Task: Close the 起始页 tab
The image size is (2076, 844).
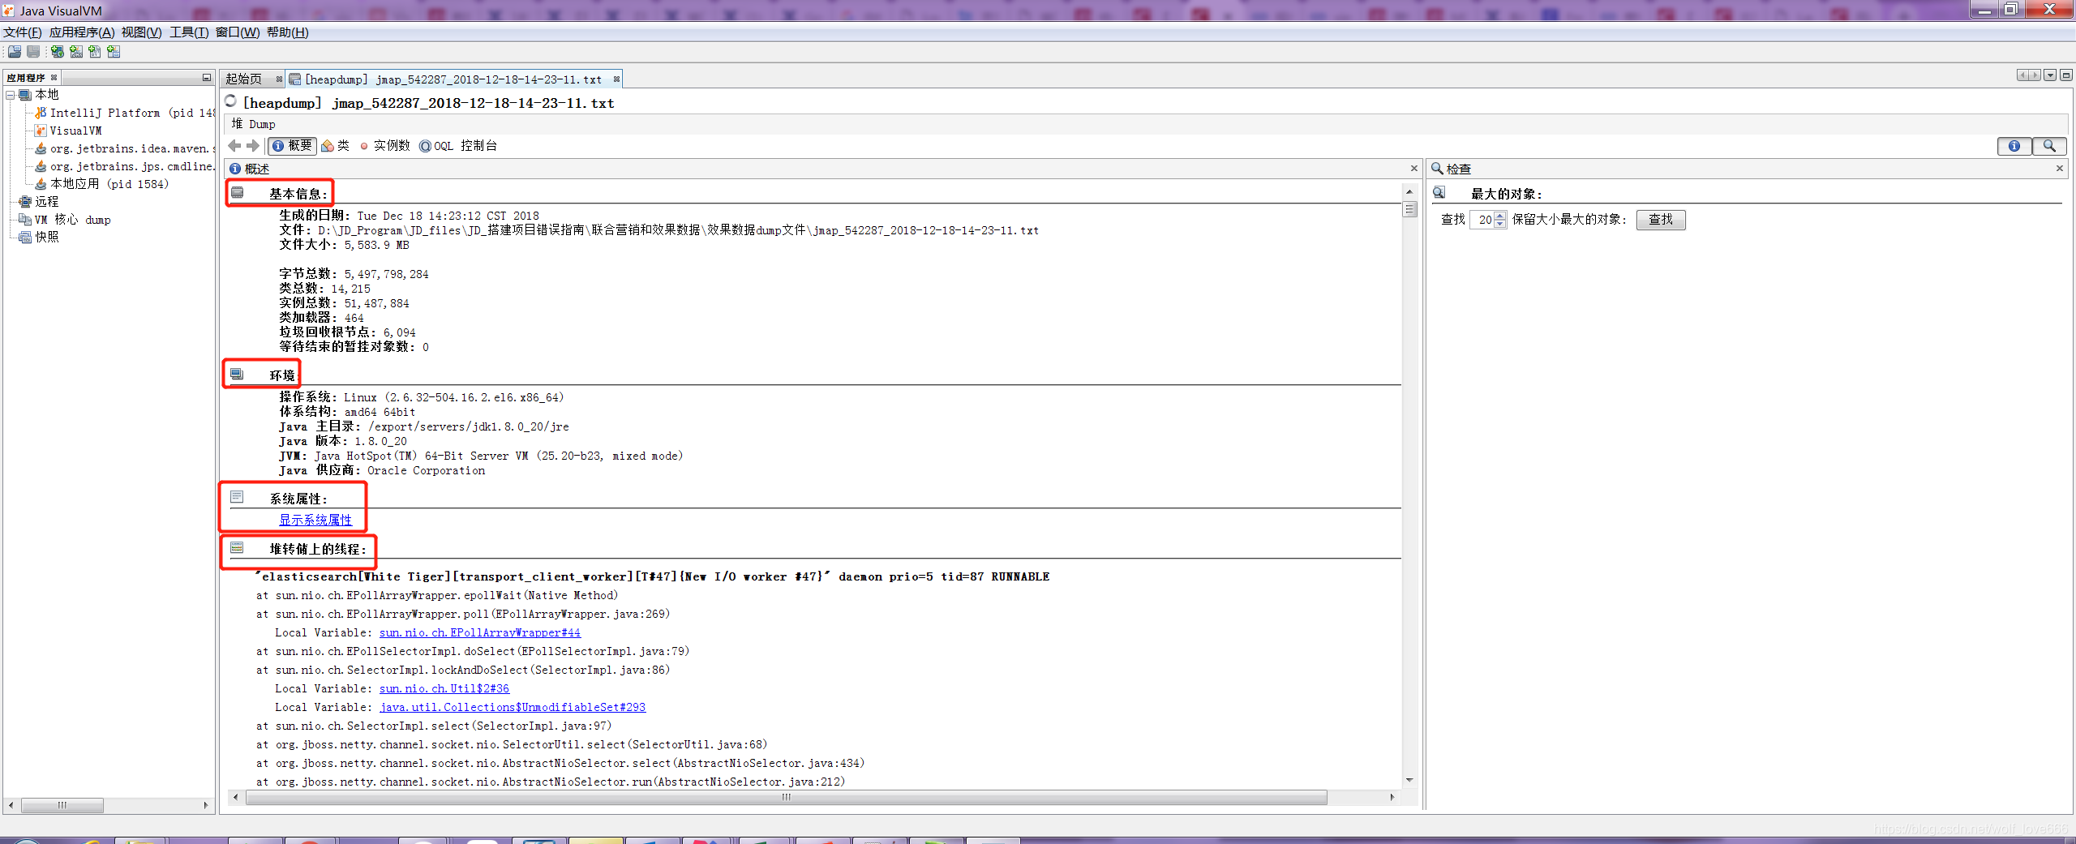Action: 279,79
